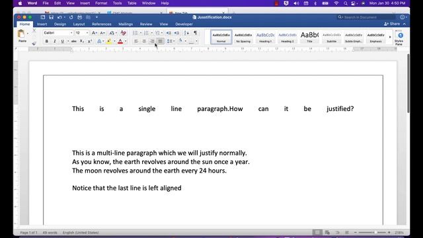Toggle Bold formatting
Viewport: 423px width, 238px height.
[47, 41]
